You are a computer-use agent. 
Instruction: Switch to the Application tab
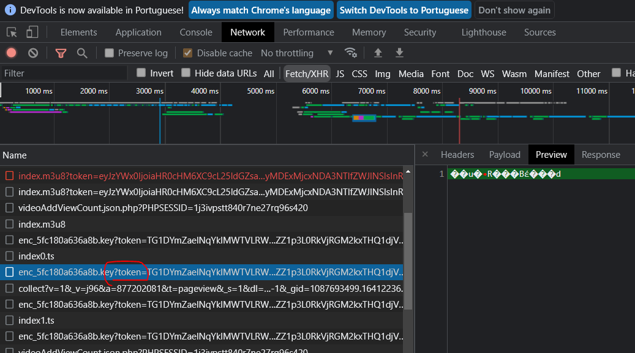tap(138, 32)
